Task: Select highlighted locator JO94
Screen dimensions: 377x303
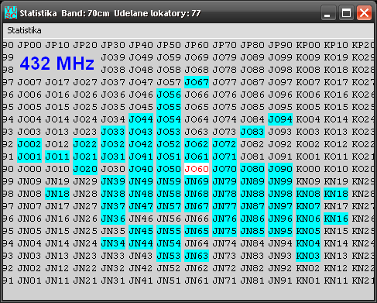Action: [280, 119]
